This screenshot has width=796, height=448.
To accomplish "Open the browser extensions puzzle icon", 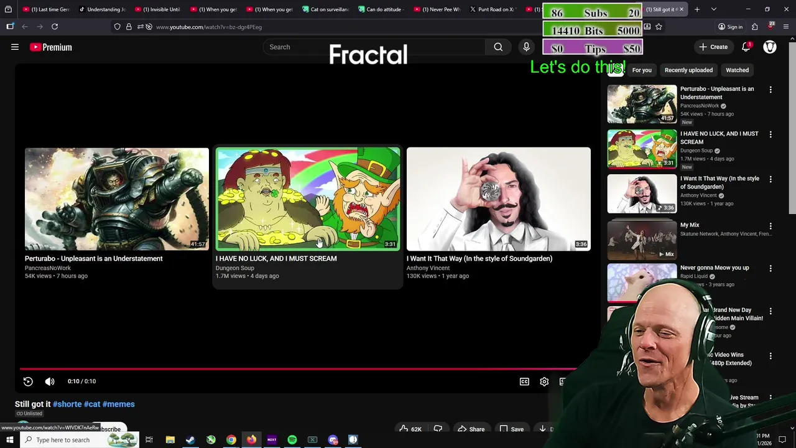I will tap(754, 27).
